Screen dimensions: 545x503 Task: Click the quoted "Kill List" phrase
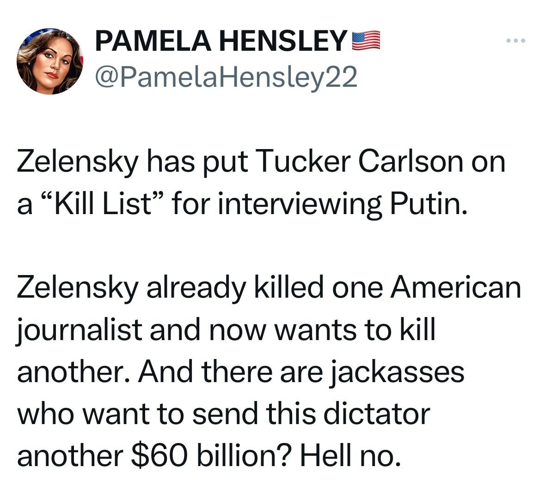(110, 204)
